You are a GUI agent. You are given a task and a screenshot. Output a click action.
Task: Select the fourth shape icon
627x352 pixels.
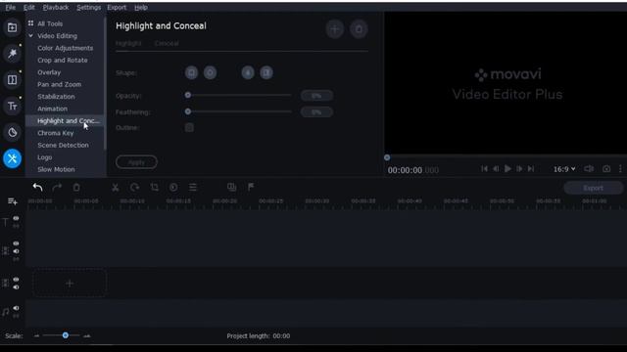(x=266, y=72)
